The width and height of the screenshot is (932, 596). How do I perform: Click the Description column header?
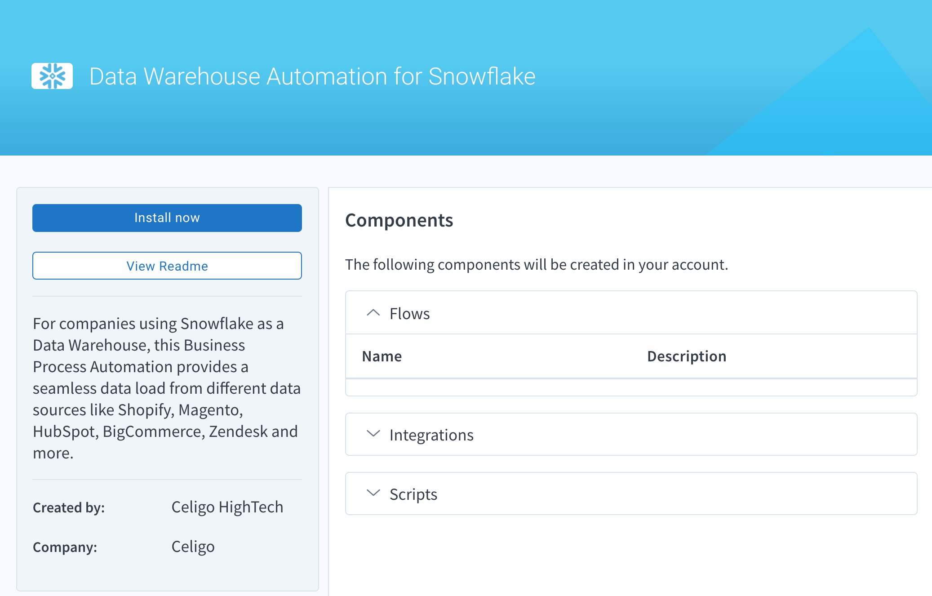point(687,356)
